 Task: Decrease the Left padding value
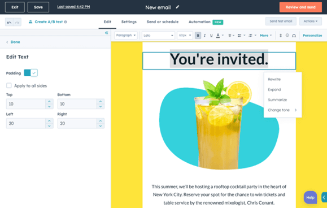click(49, 126)
